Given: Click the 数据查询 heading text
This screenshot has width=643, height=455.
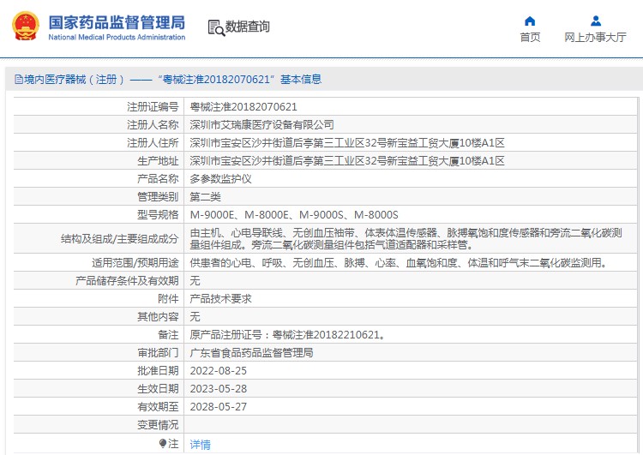Looking at the screenshot, I should (x=247, y=27).
